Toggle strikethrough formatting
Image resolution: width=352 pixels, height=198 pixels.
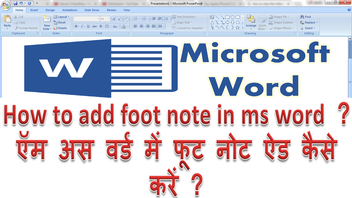pyautogui.click(x=94, y=26)
